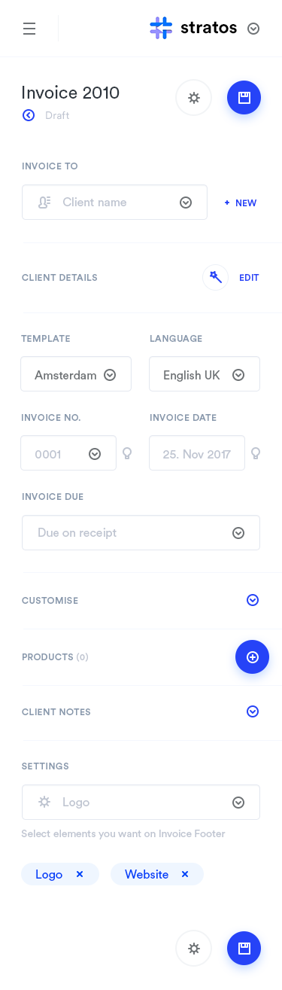Add a product with the plus button
Viewport: 282px width, 990px height.
pyautogui.click(x=253, y=657)
